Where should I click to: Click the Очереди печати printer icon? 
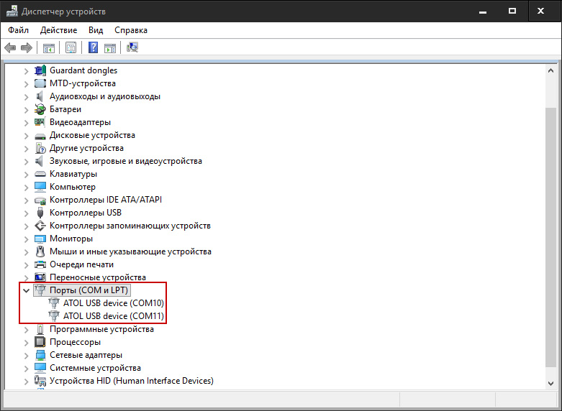coord(40,264)
